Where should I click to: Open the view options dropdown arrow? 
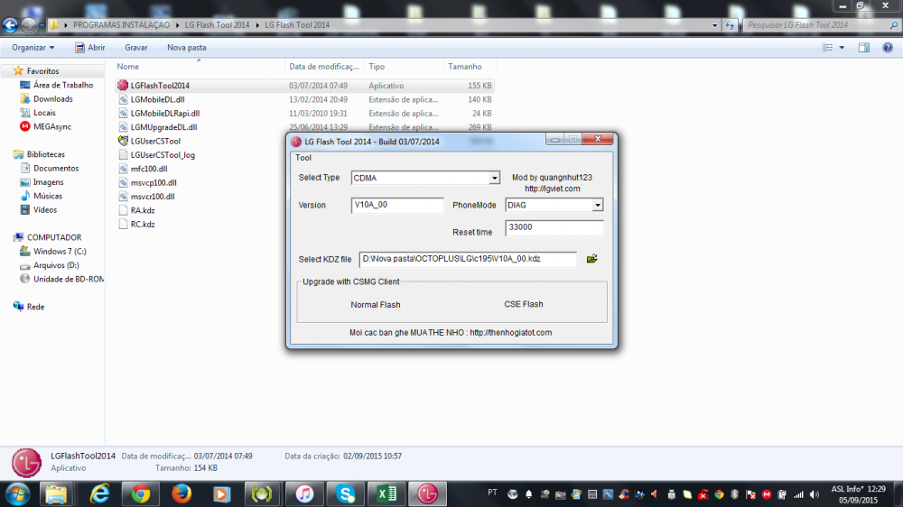842,48
